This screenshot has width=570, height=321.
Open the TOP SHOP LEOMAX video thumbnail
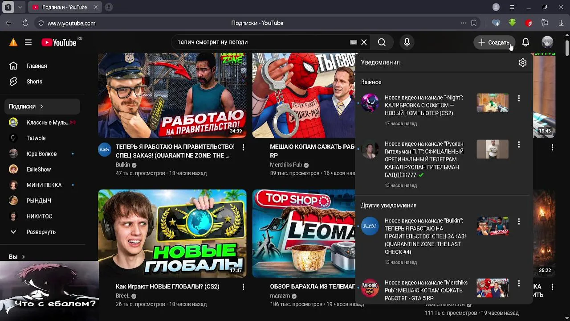[x=304, y=233]
